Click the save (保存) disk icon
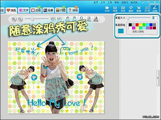This screenshot has width=161, height=120. click(115, 9)
